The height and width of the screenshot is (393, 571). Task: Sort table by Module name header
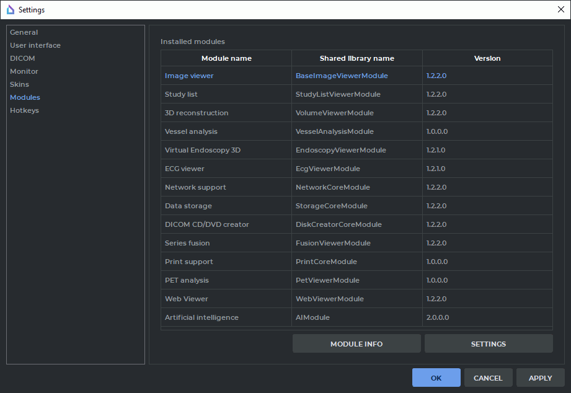coord(226,58)
